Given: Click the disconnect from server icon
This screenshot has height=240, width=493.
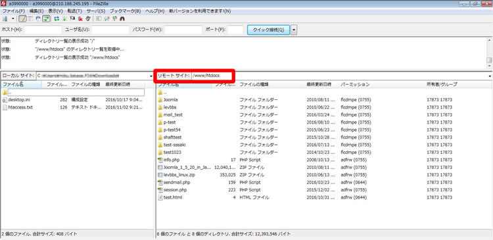Looking at the screenshot, I should click(80, 18).
